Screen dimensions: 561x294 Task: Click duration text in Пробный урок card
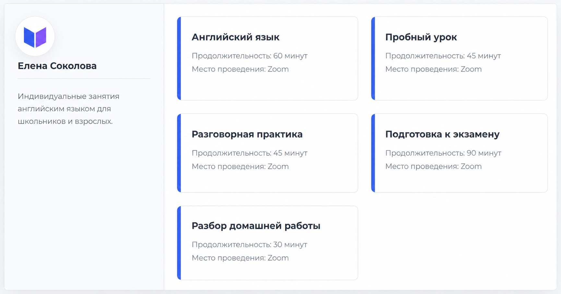(443, 56)
